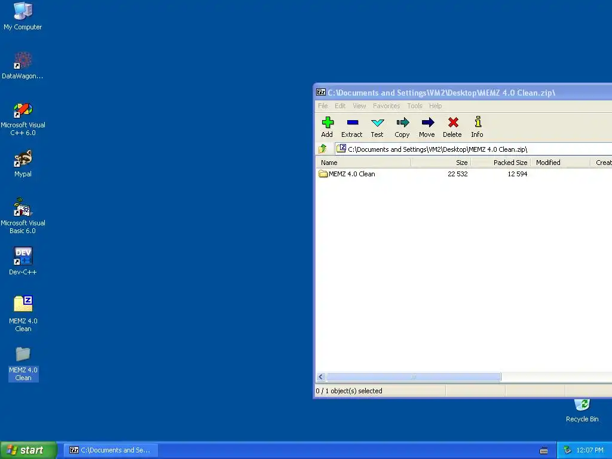Open the Favorites menu
The height and width of the screenshot is (459, 612).
(x=387, y=106)
